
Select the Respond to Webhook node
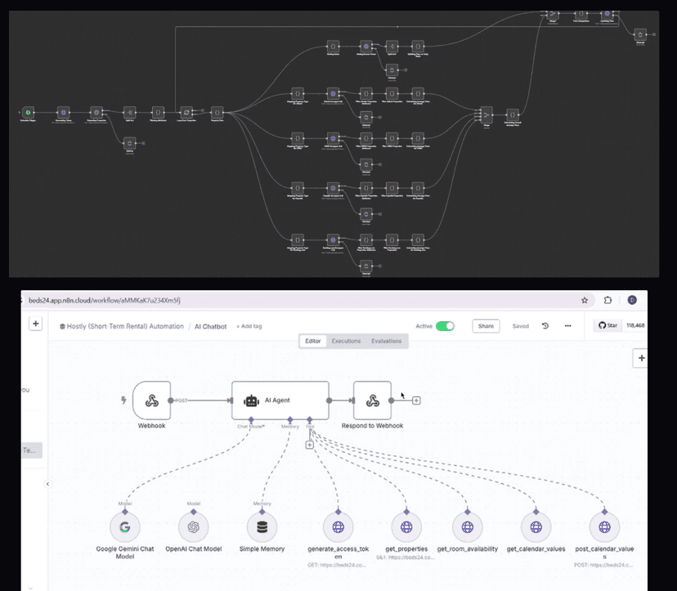[372, 401]
